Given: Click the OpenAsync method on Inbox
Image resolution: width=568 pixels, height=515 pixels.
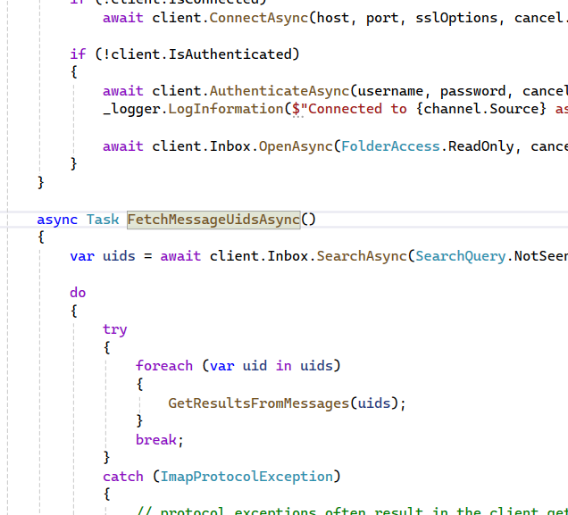Looking at the screenshot, I should [x=296, y=145].
